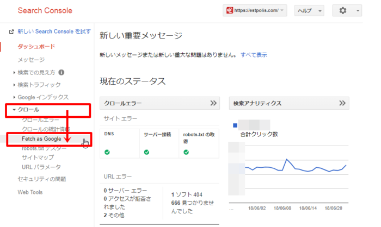Click the 18/06/08 date on chart axis

tap(282, 208)
